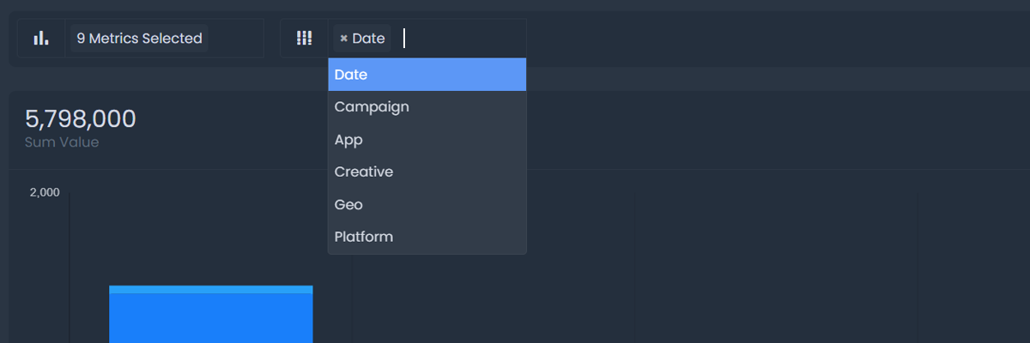
Task: Choose Campaign from the dimension list
Action: point(372,107)
